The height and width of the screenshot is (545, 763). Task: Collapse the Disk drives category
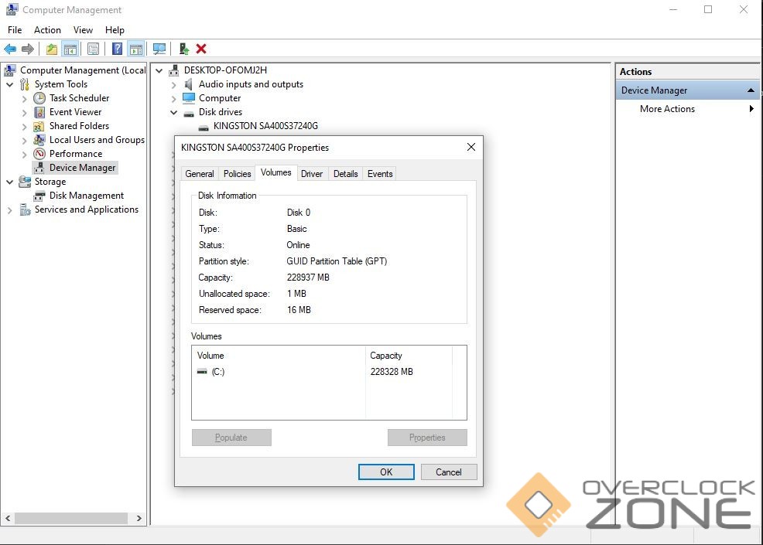(x=174, y=112)
